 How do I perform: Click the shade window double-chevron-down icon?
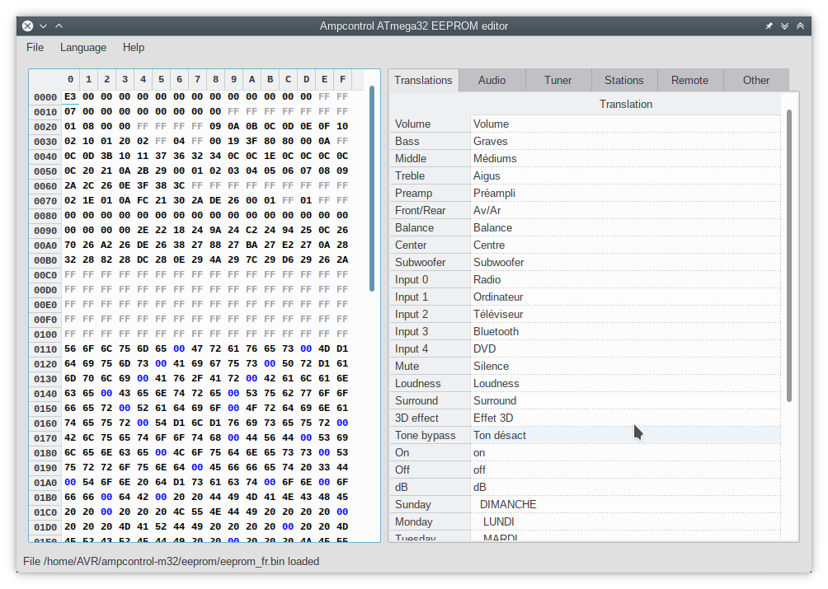[784, 26]
